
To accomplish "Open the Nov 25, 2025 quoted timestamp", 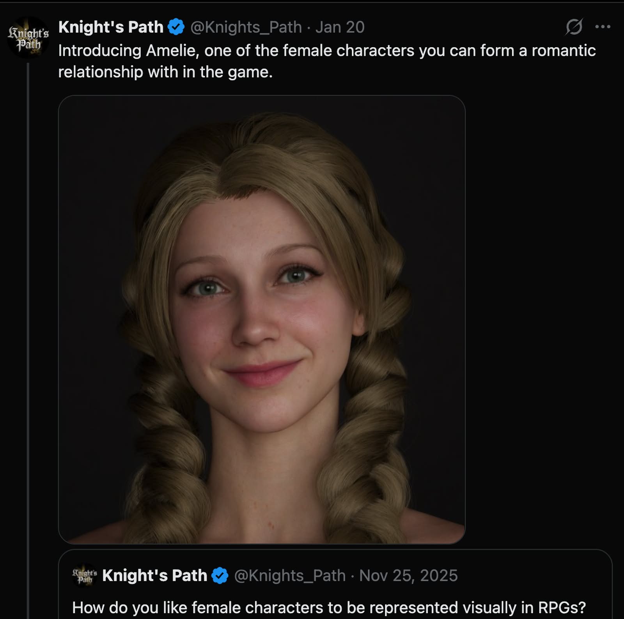I will [x=408, y=576].
